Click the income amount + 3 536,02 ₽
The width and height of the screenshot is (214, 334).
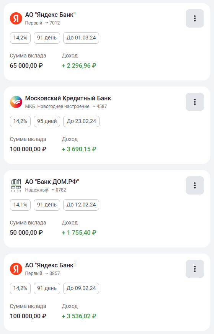[x=79, y=316]
